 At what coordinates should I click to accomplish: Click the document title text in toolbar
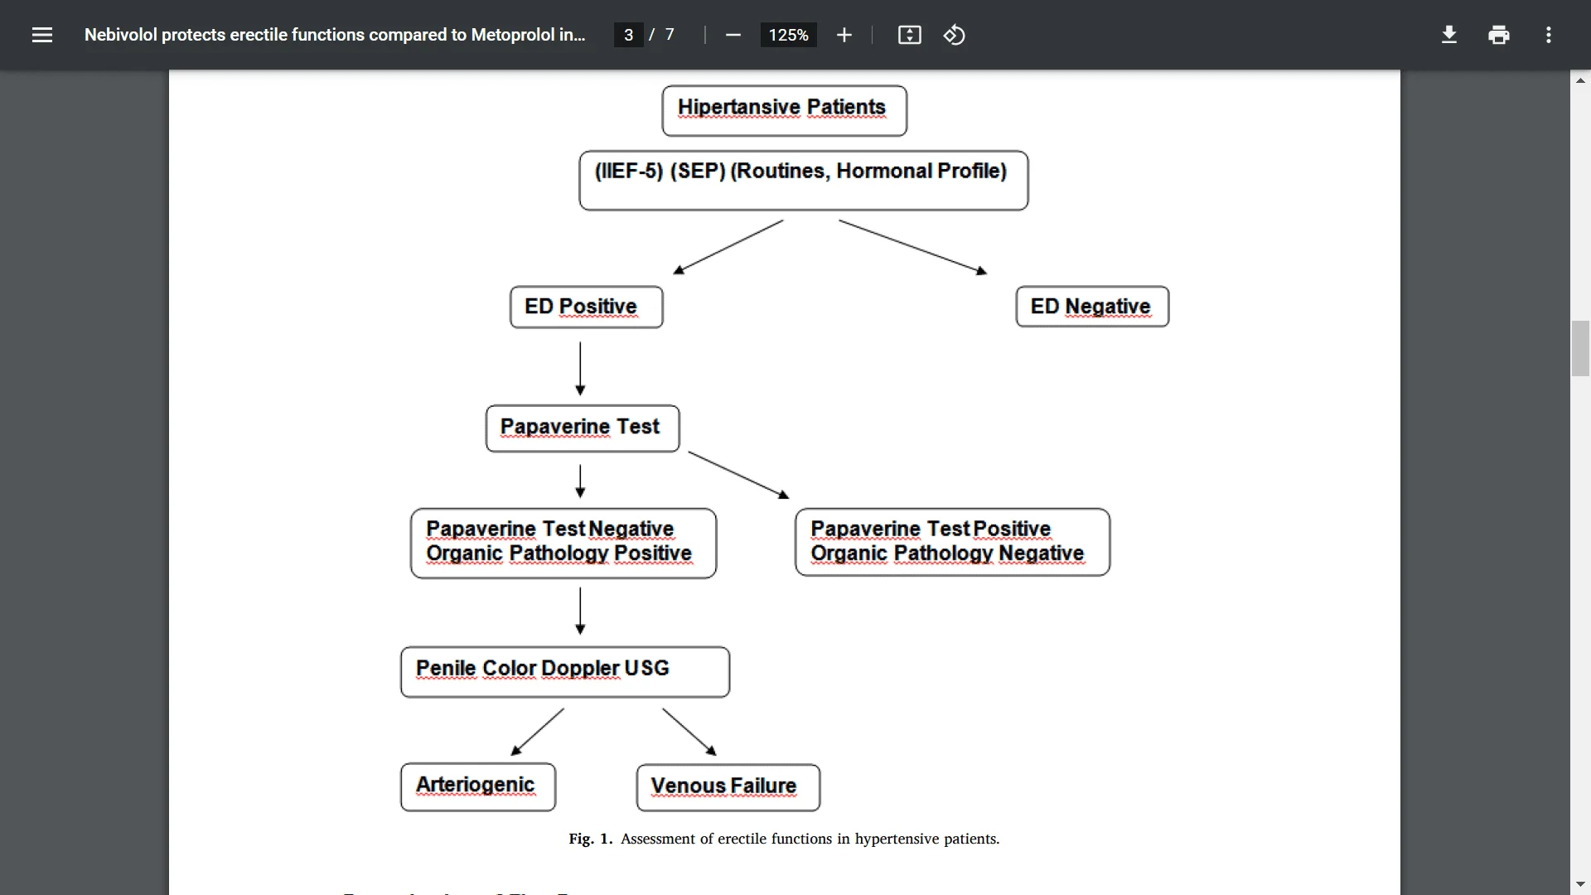[335, 35]
